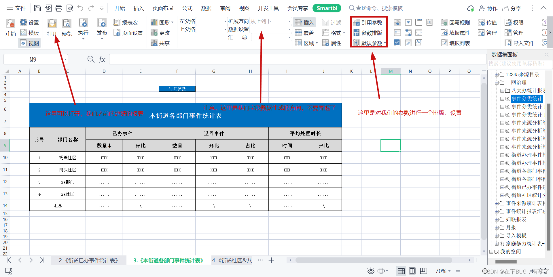553x277 pixels.
Task: Open the 权限 permissions icon
Action: tap(514, 22)
